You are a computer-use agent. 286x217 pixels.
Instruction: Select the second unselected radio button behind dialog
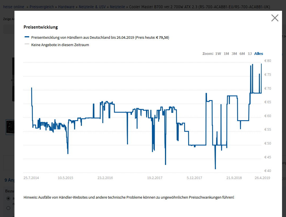point(9,208)
